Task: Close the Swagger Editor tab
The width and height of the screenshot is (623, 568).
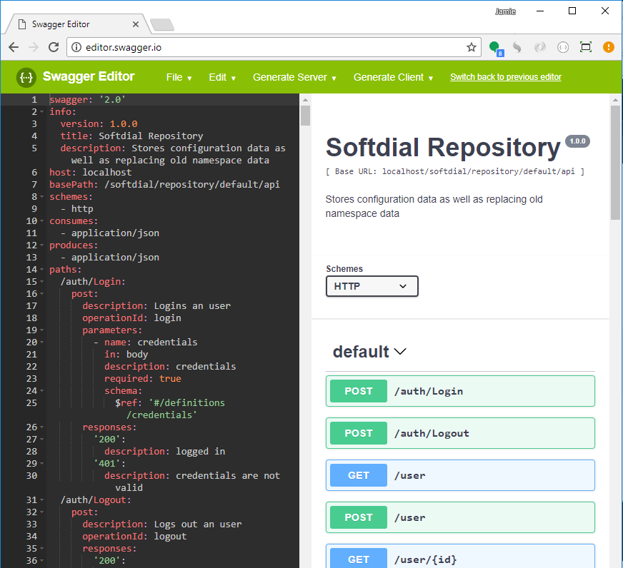Action: click(x=136, y=24)
